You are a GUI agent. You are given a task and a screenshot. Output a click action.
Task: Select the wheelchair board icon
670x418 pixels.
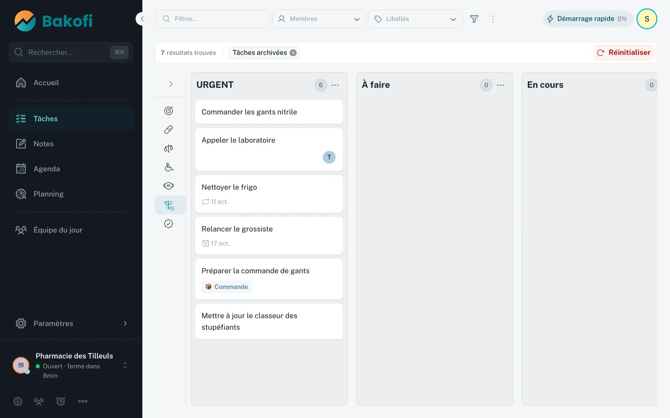[x=169, y=167]
